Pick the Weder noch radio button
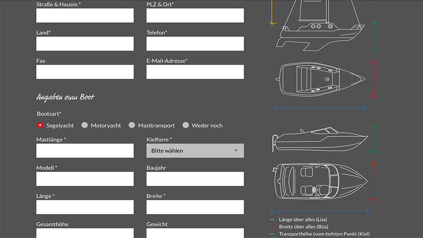Image resolution: width=423 pixels, height=238 pixels. coord(186,125)
